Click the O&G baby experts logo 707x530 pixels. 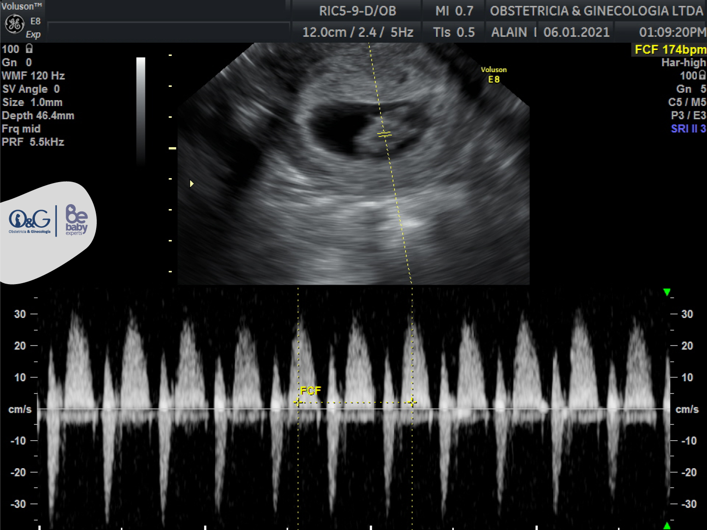pyautogui.click(x=48, y=221)
